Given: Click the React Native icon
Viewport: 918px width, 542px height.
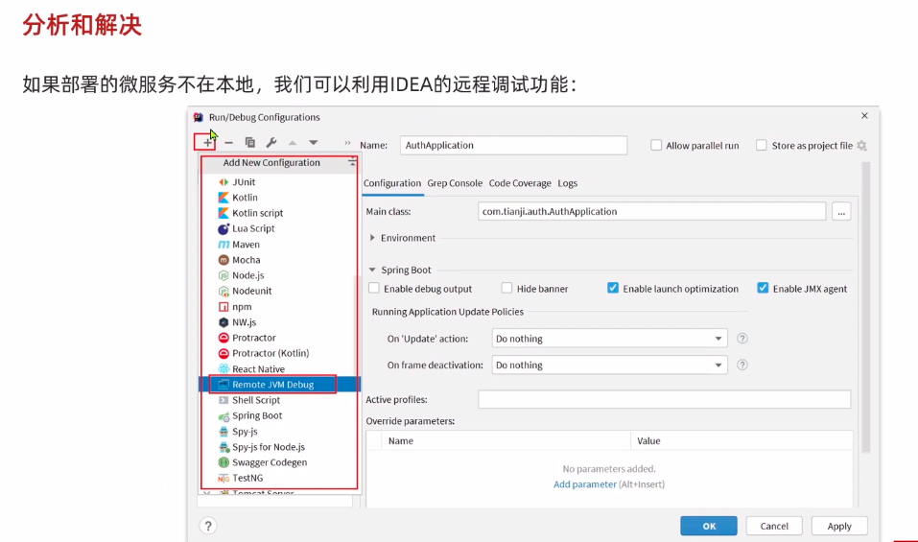Looking at the screenshot, I should pyautogui.click(x=224, y=368).
